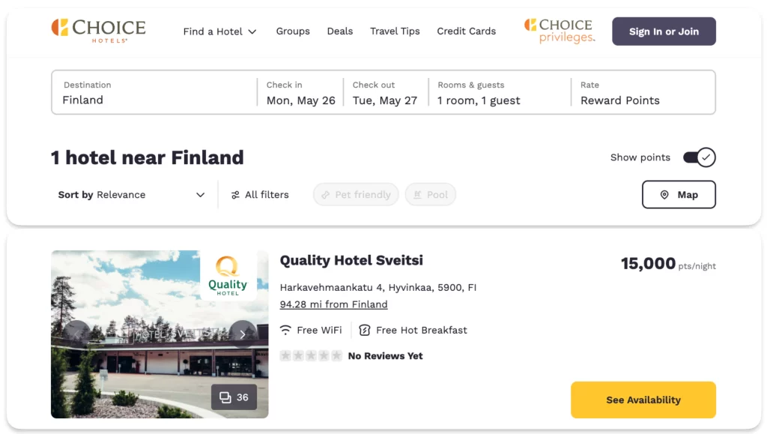Click the Choice Hotels logo
This screenshot has height=434, width=767.
click(x=98, y=31)
